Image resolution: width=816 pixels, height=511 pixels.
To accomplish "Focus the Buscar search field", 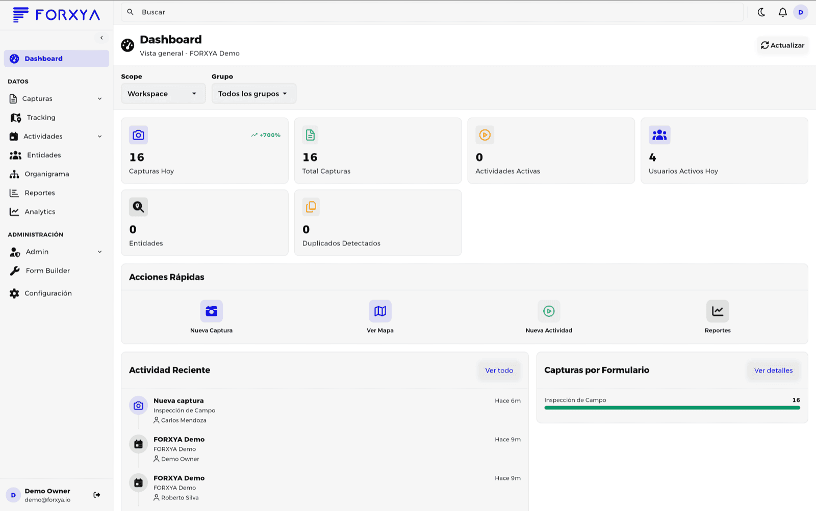I will 432,12.
